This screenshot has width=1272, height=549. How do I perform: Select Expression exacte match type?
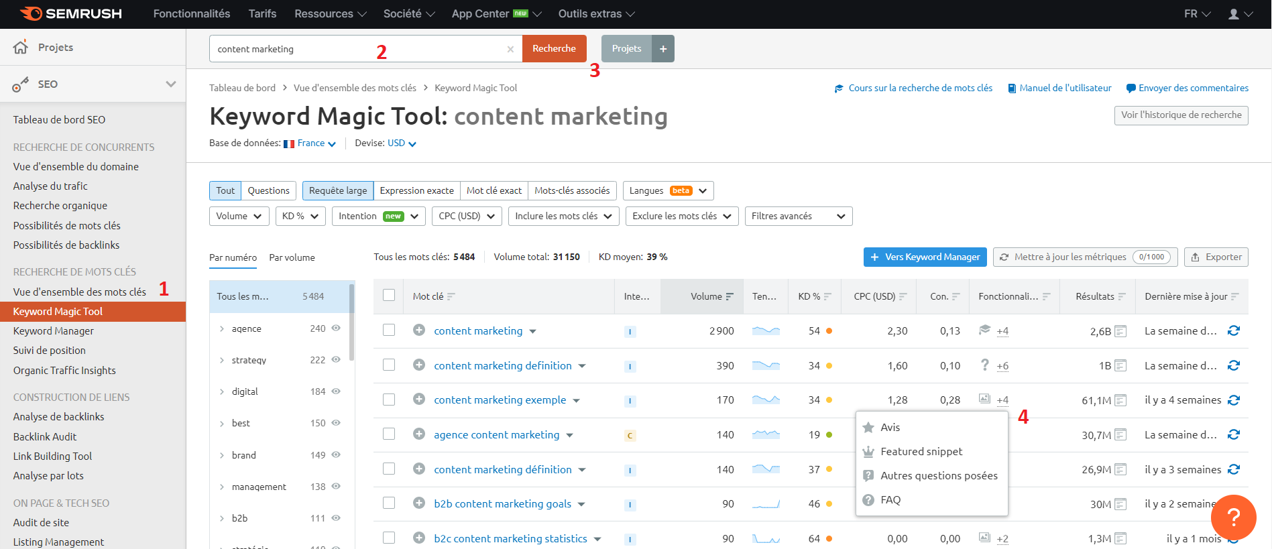tap(416, 190)
